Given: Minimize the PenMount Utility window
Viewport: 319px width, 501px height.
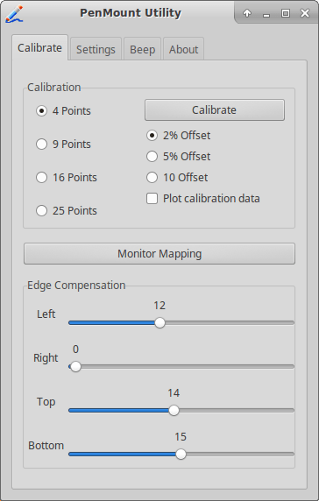Looking at the screenshot, I should [x=266, y=15].
